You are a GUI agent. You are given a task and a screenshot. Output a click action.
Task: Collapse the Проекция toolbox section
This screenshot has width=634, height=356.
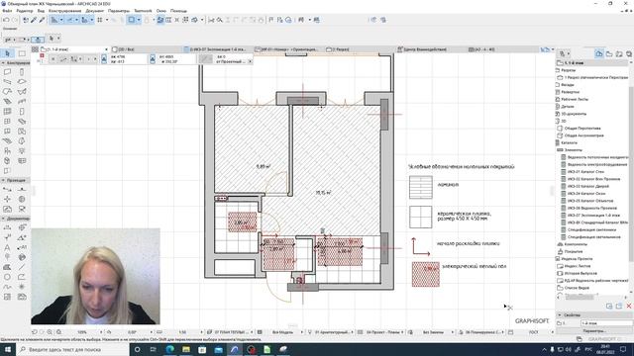(16, 180)
